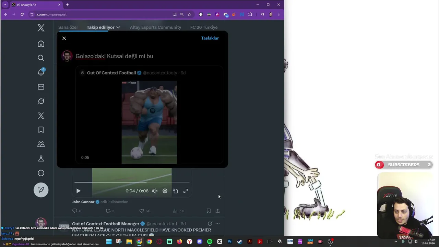Image resolution: width=439 pixels, height=247 pixels.
Task: Open Discord from taskbar
Action: click(x=200, y=242)
